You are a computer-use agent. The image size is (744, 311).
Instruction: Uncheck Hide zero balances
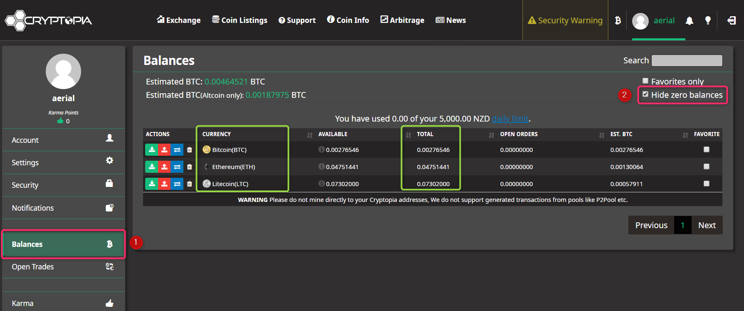coord(645,94)
